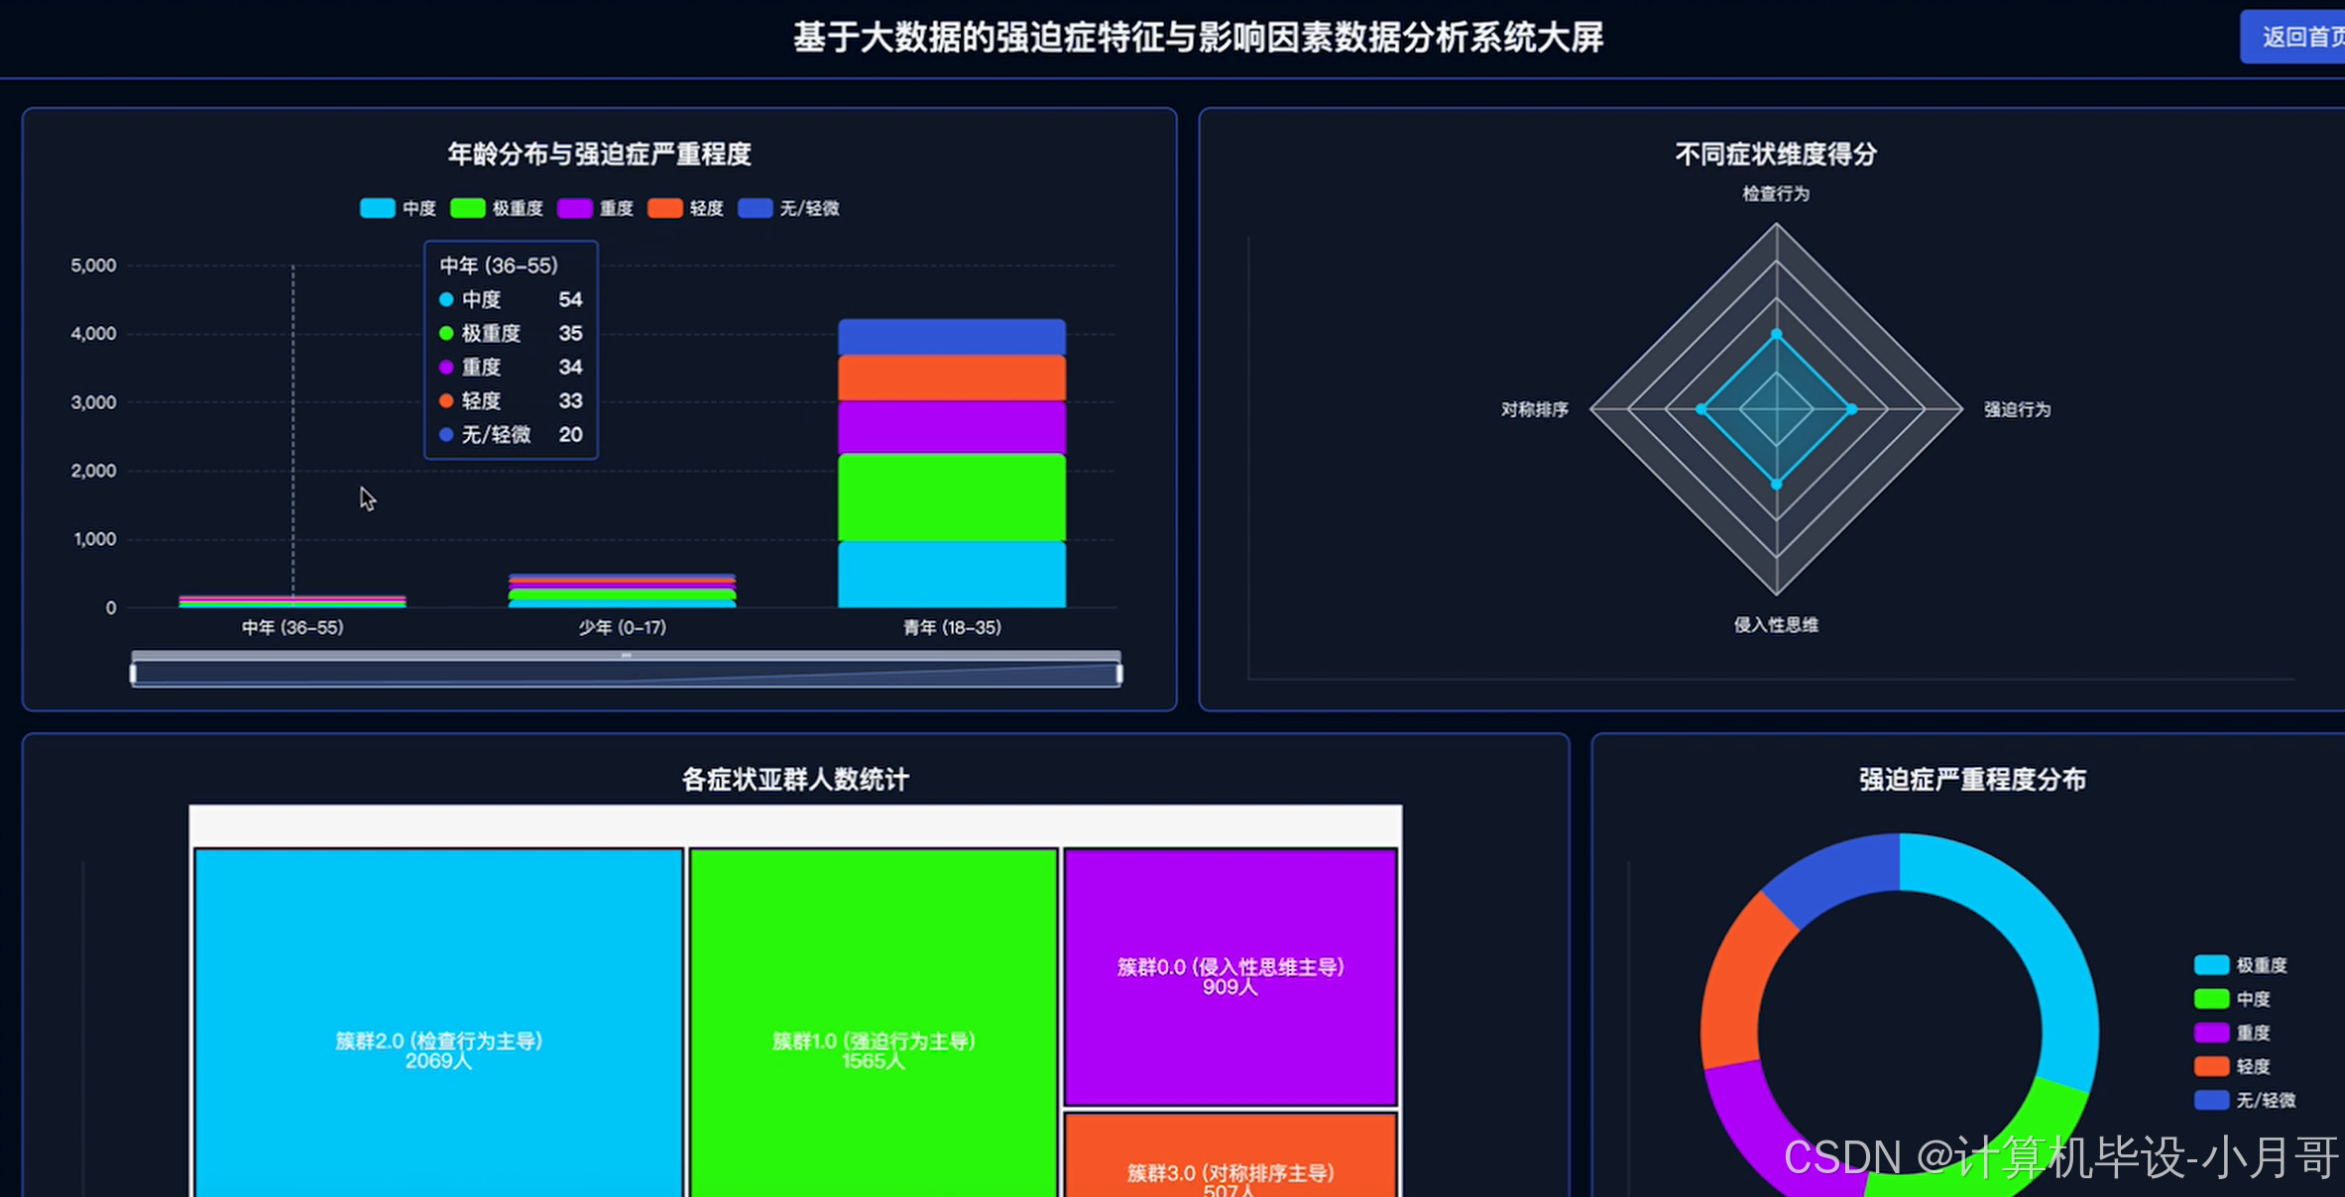Screen dimensions: 2345x1197
Task: Click the dataZoom slider below the bar chart
Action: [x=627, y=670]
